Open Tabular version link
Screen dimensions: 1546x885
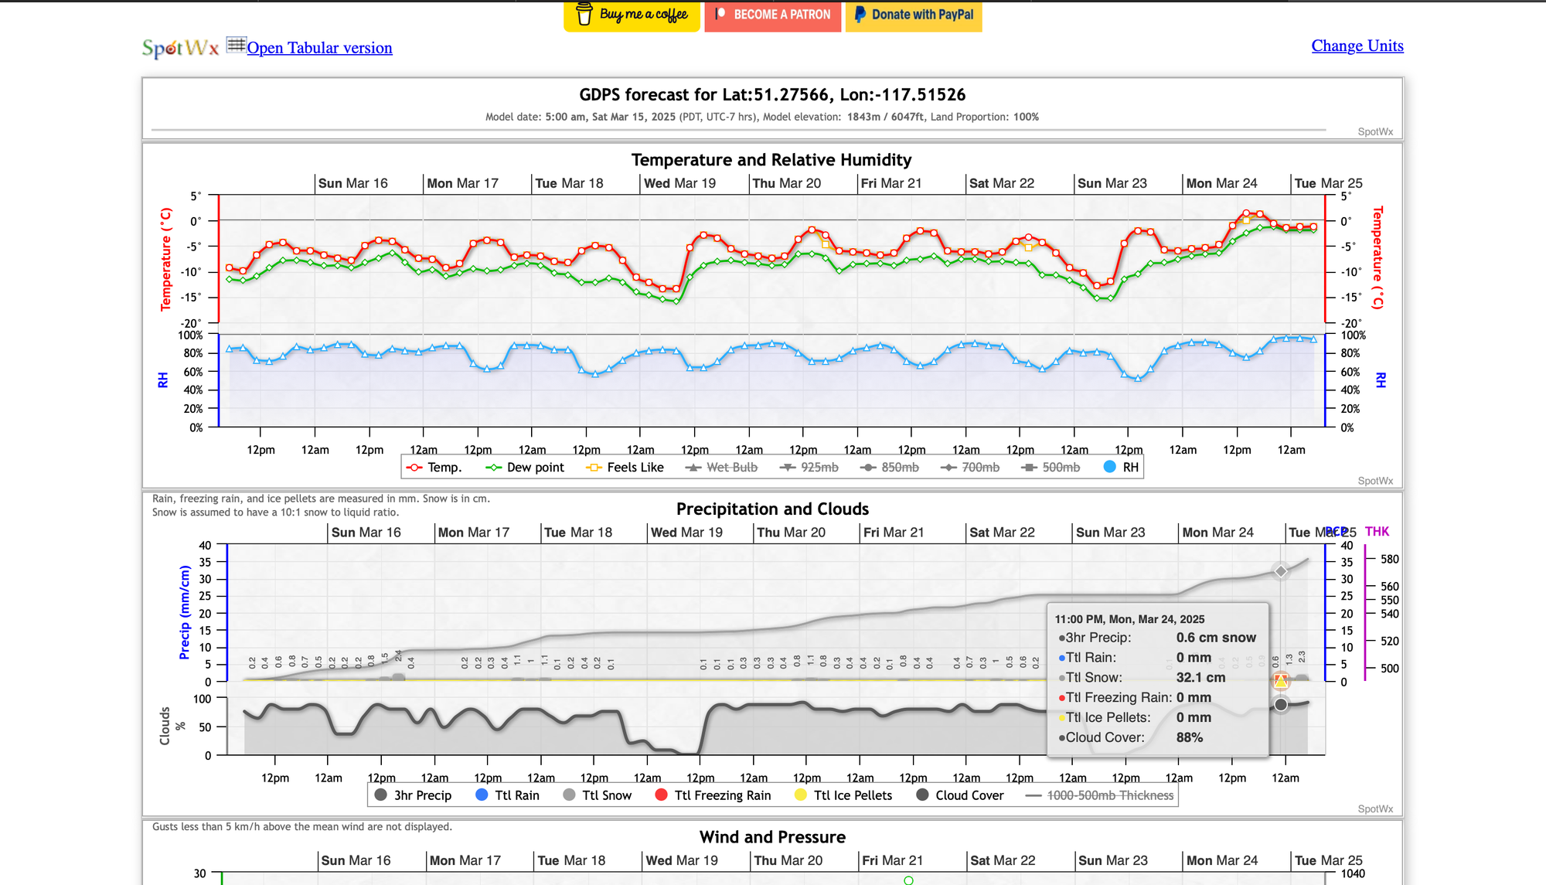(319, 48)
